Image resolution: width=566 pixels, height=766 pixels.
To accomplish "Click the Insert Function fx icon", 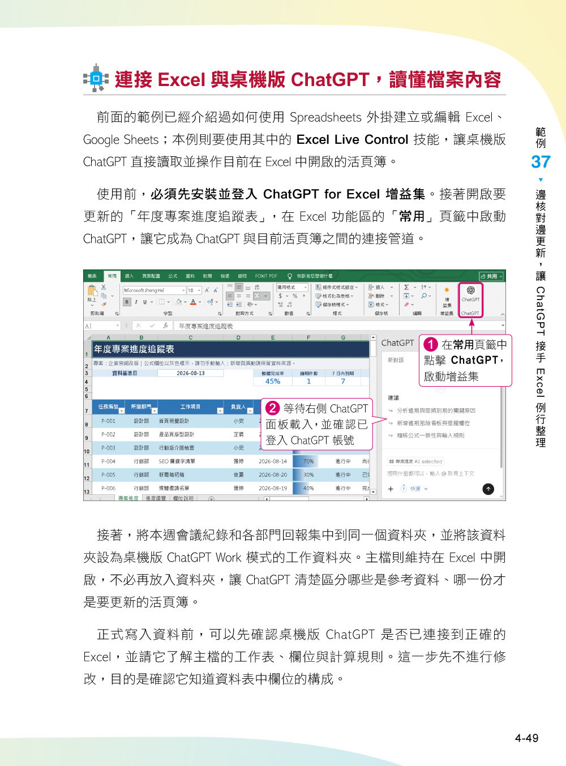I will click(165, 326).
